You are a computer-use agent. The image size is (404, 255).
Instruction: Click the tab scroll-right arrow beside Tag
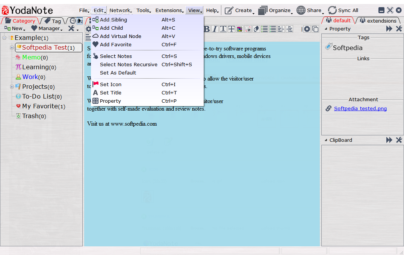(80, 21)
